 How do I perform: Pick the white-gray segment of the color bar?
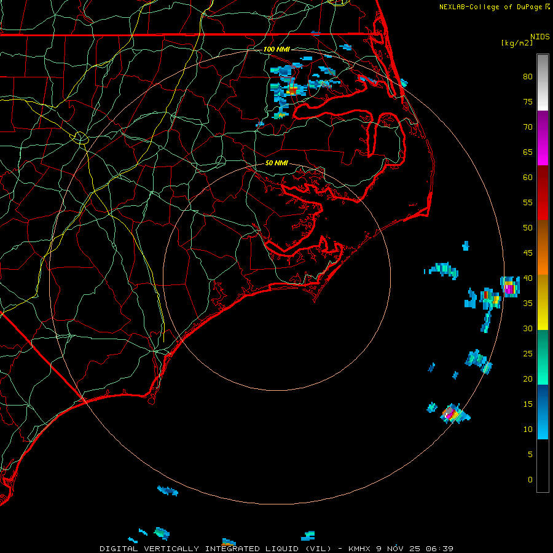pos(543,82)
